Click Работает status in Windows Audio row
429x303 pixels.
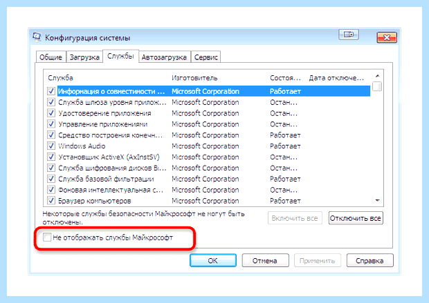tap(285, 146)
